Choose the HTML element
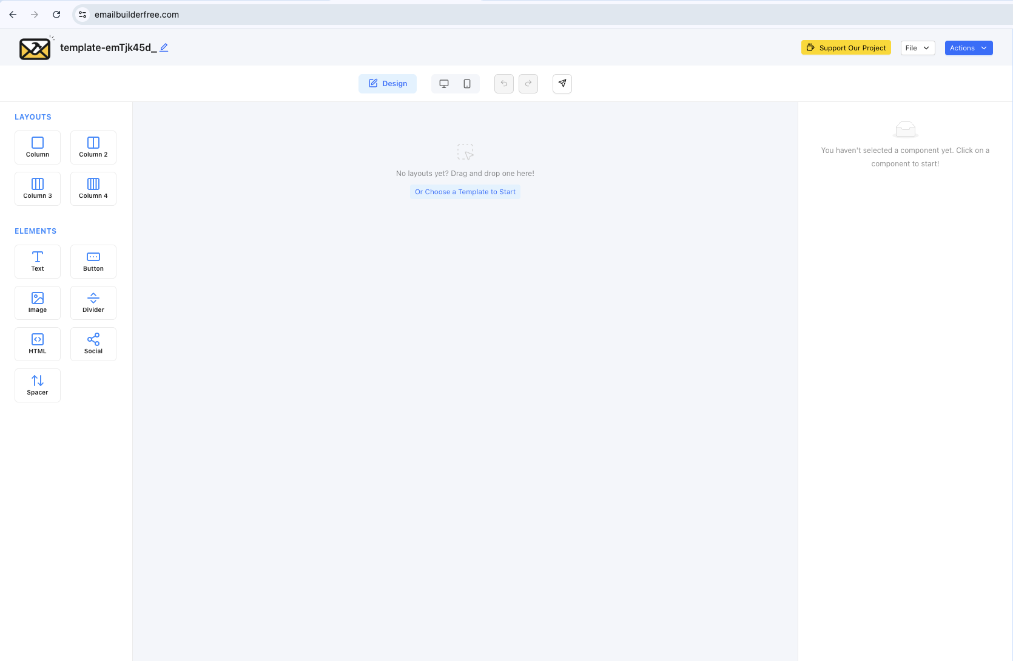Viewport: 1013px width, 661px height. [x=38, y=344]
